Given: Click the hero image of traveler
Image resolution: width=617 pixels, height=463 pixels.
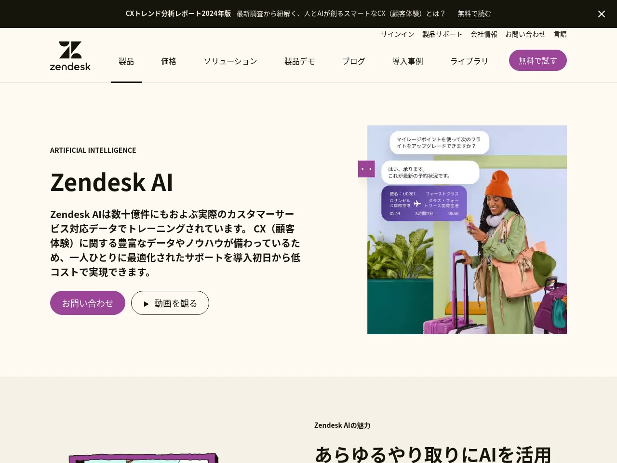Looking at the screenshot, I should tap(467, 230).
